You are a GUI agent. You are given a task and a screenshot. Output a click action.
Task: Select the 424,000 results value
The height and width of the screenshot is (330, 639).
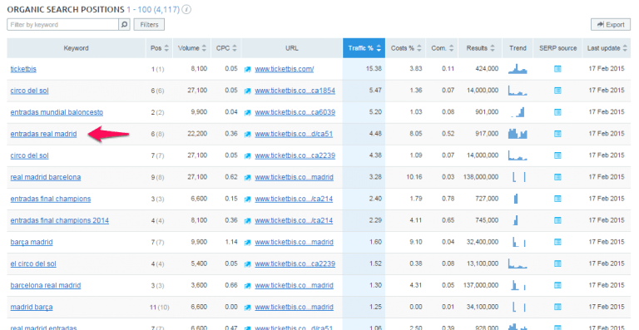(x=487, y=69)
